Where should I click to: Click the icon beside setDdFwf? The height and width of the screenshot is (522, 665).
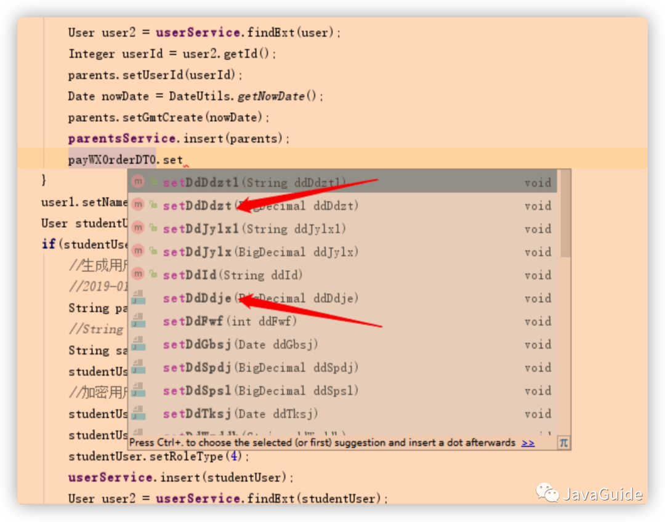(139, 321)
